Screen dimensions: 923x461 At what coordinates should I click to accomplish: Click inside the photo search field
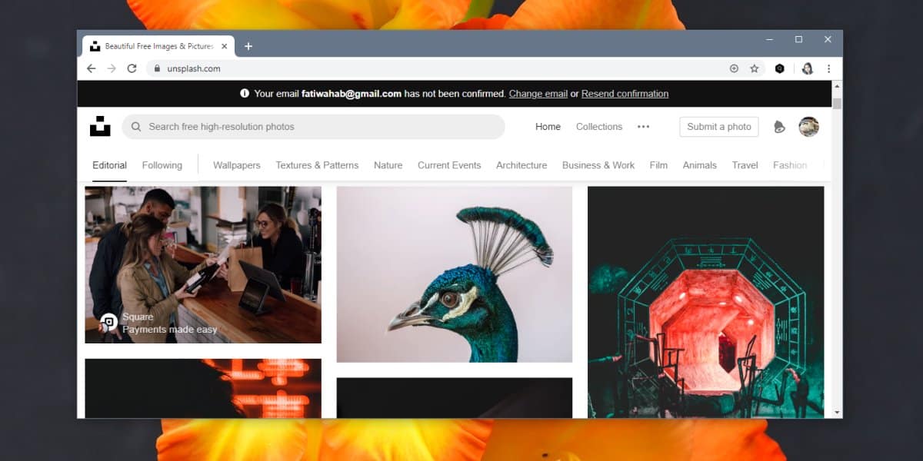point(308,126)
